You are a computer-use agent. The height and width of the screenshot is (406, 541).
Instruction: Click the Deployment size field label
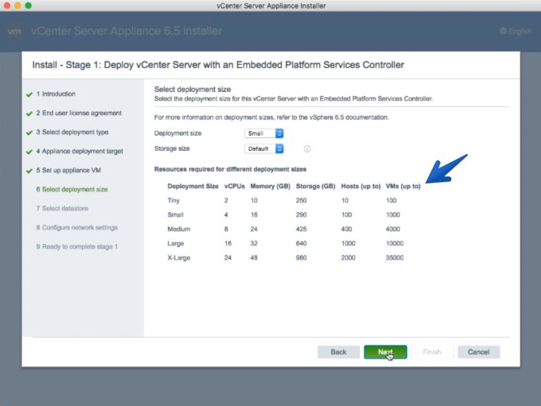(x=178, y=133)
